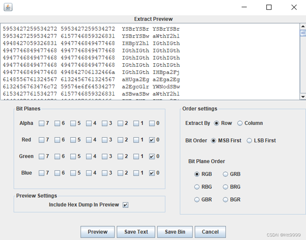This screenshot has height=240, width=306.
Task: Enable Alpha bit plane 7
Action: click(x=41, y=123)
